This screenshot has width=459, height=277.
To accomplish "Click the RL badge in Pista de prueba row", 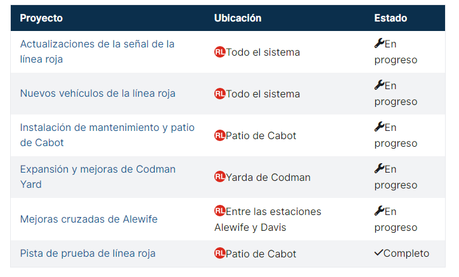I will coord(219,254).
